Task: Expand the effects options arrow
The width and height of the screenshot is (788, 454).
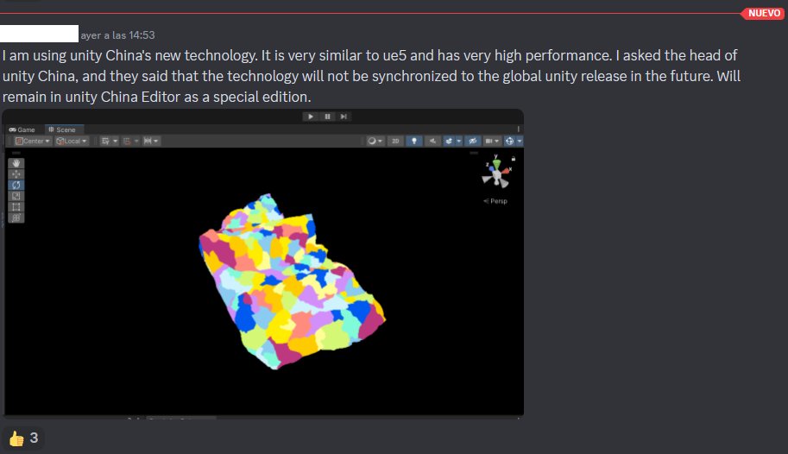Action: pyautogui.click(x=459, y=142)
